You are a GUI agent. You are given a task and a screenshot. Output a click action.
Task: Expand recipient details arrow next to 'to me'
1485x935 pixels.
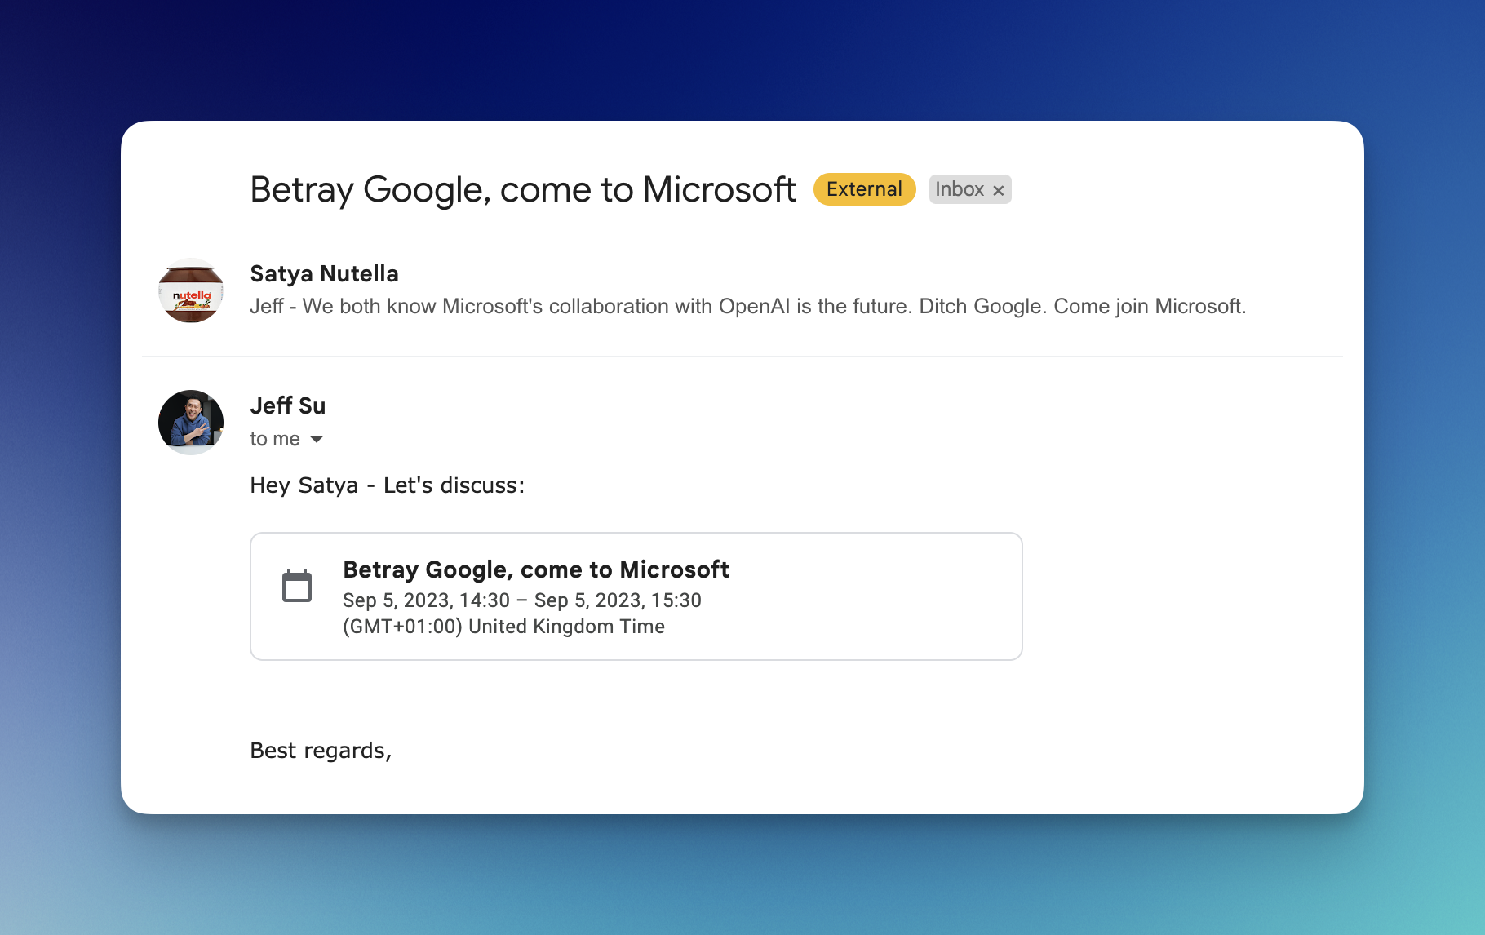pos(317,440)
